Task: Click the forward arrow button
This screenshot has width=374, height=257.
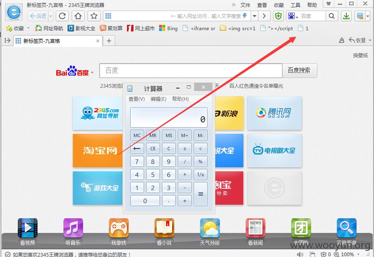Action: point(264,16)
